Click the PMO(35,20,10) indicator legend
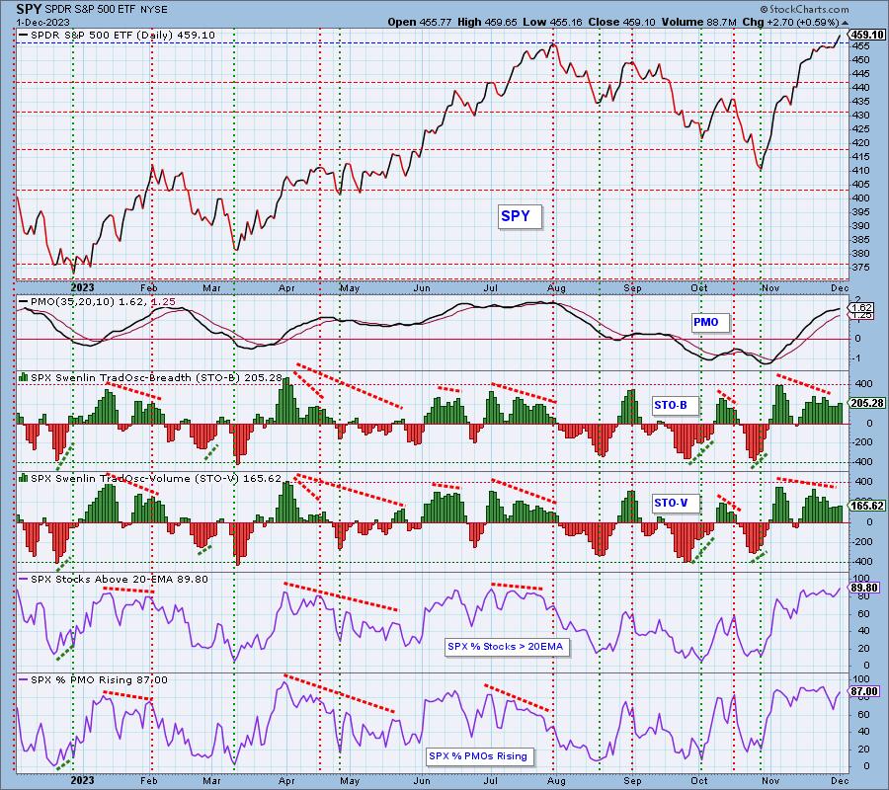Image resolution: width=889 pixels, height=790 pixels. pyautogui.click(x=97, y=301)
